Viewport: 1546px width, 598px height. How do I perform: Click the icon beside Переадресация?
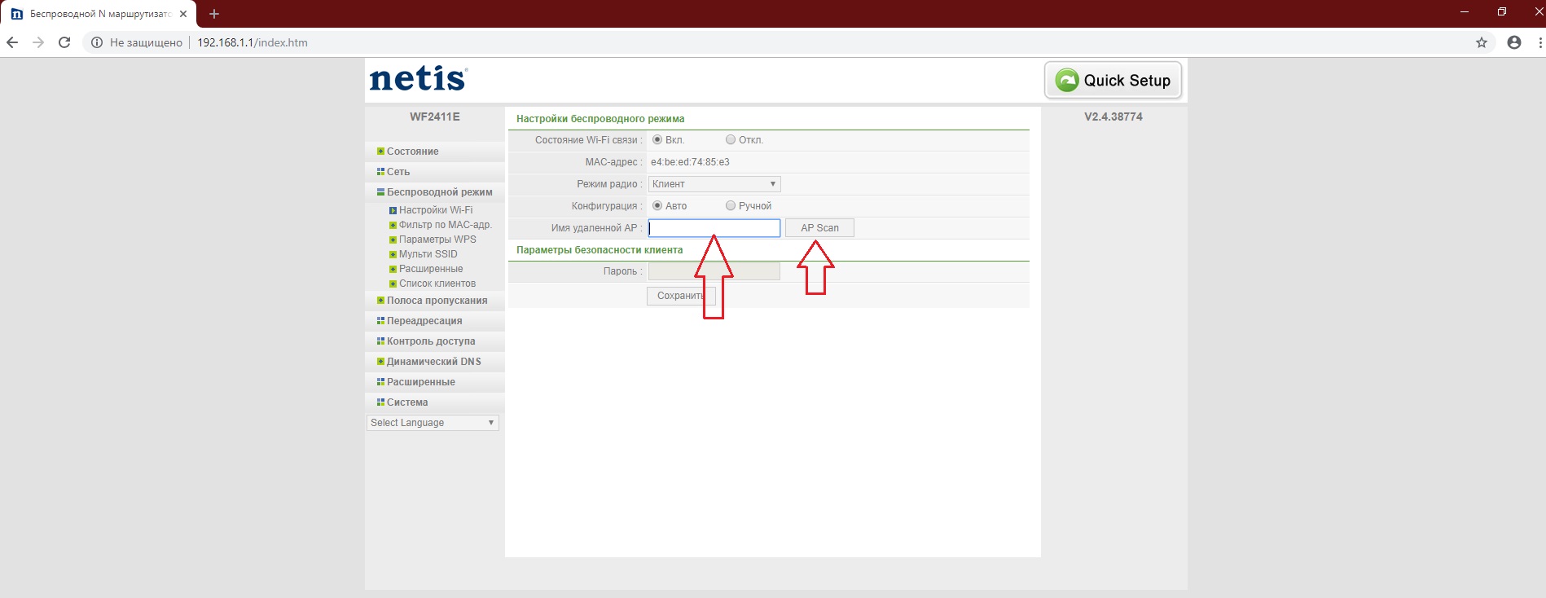380,321
